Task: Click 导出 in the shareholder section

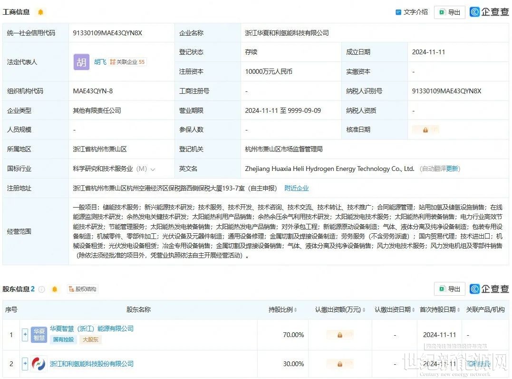Action: [x=449, y=289]
